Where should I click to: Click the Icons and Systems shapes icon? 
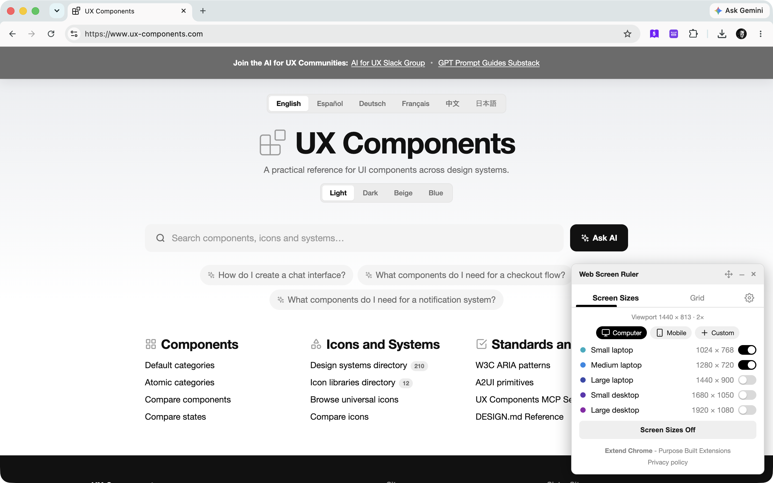[316, 344]
